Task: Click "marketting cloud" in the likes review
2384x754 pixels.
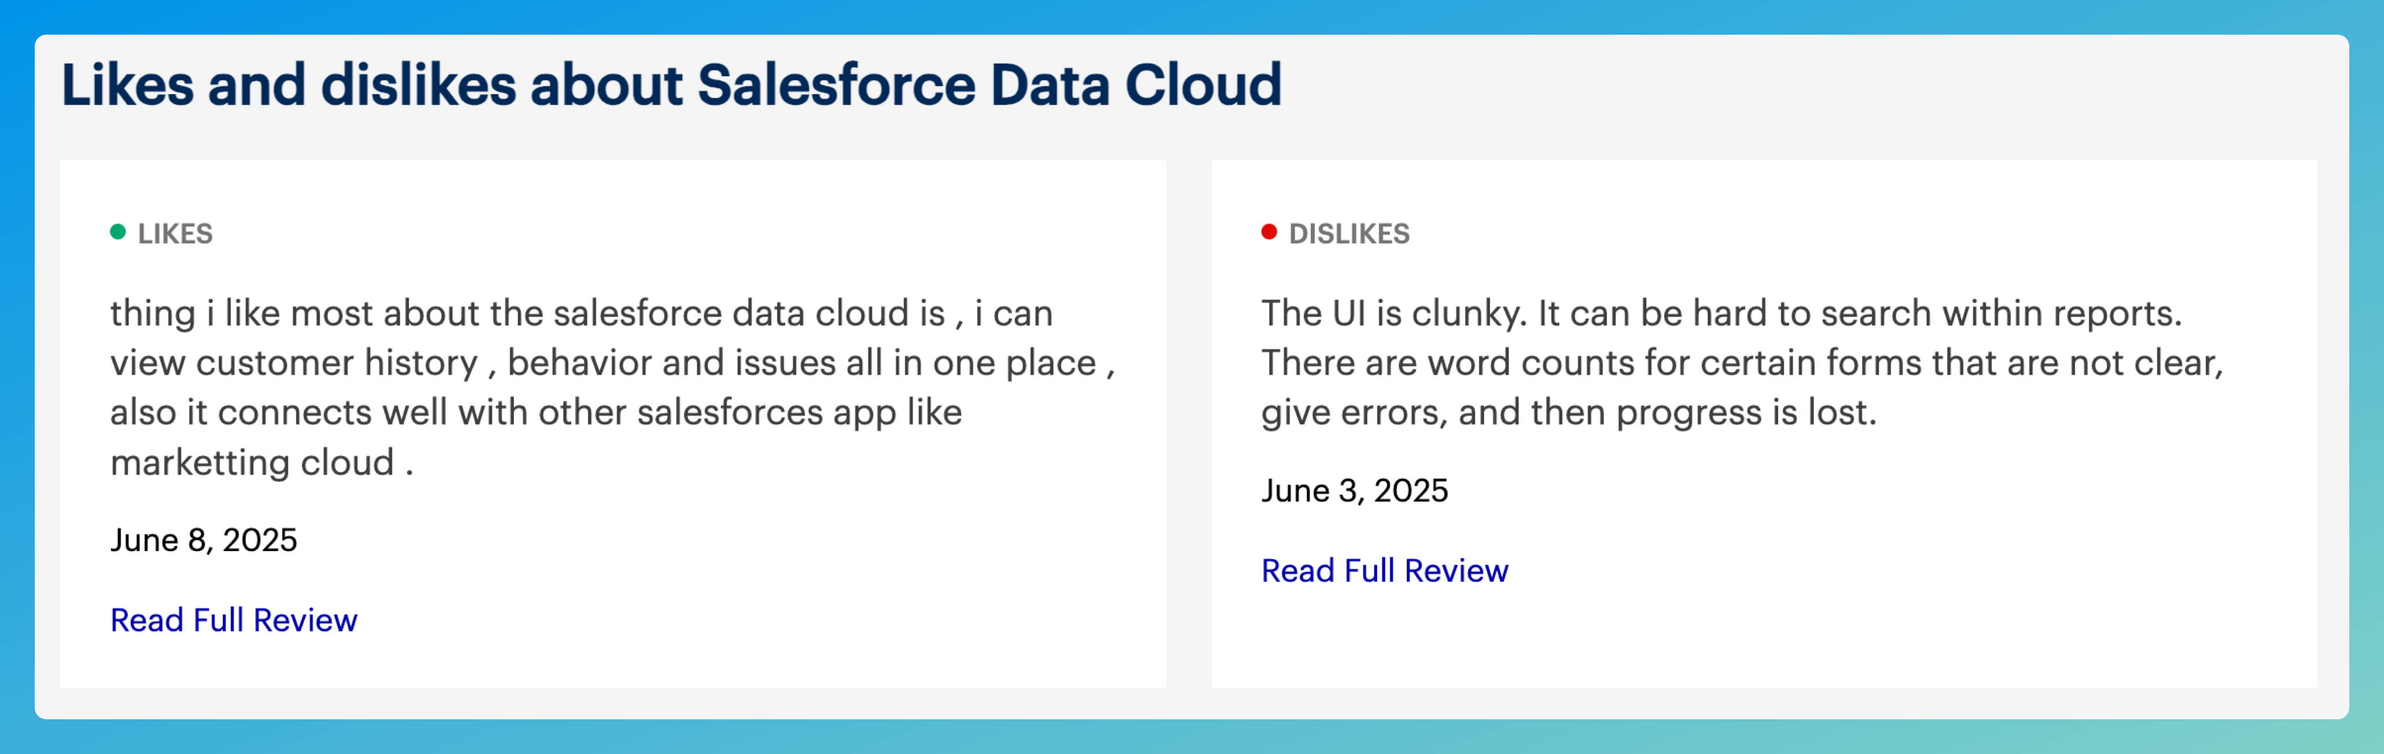Action: [252, 463]
